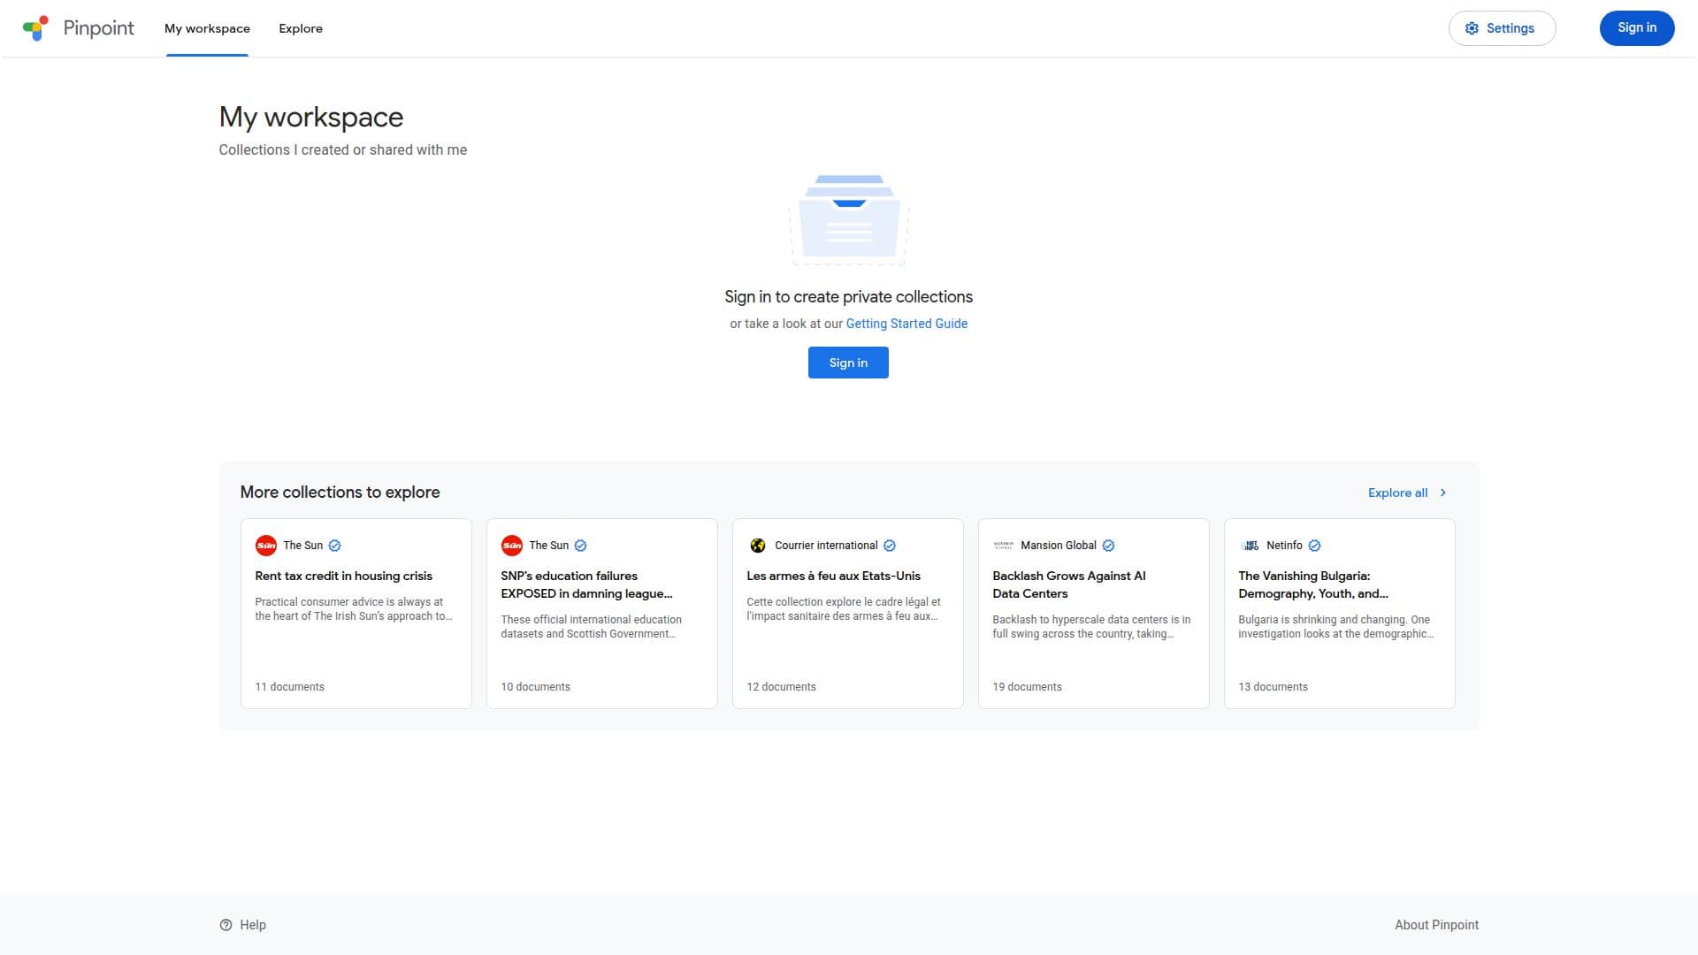Click The Sun logo on SNP's education card
The height and width of the screenshot is (955, 1698).
pyautogui.click(x=512, y=546)
